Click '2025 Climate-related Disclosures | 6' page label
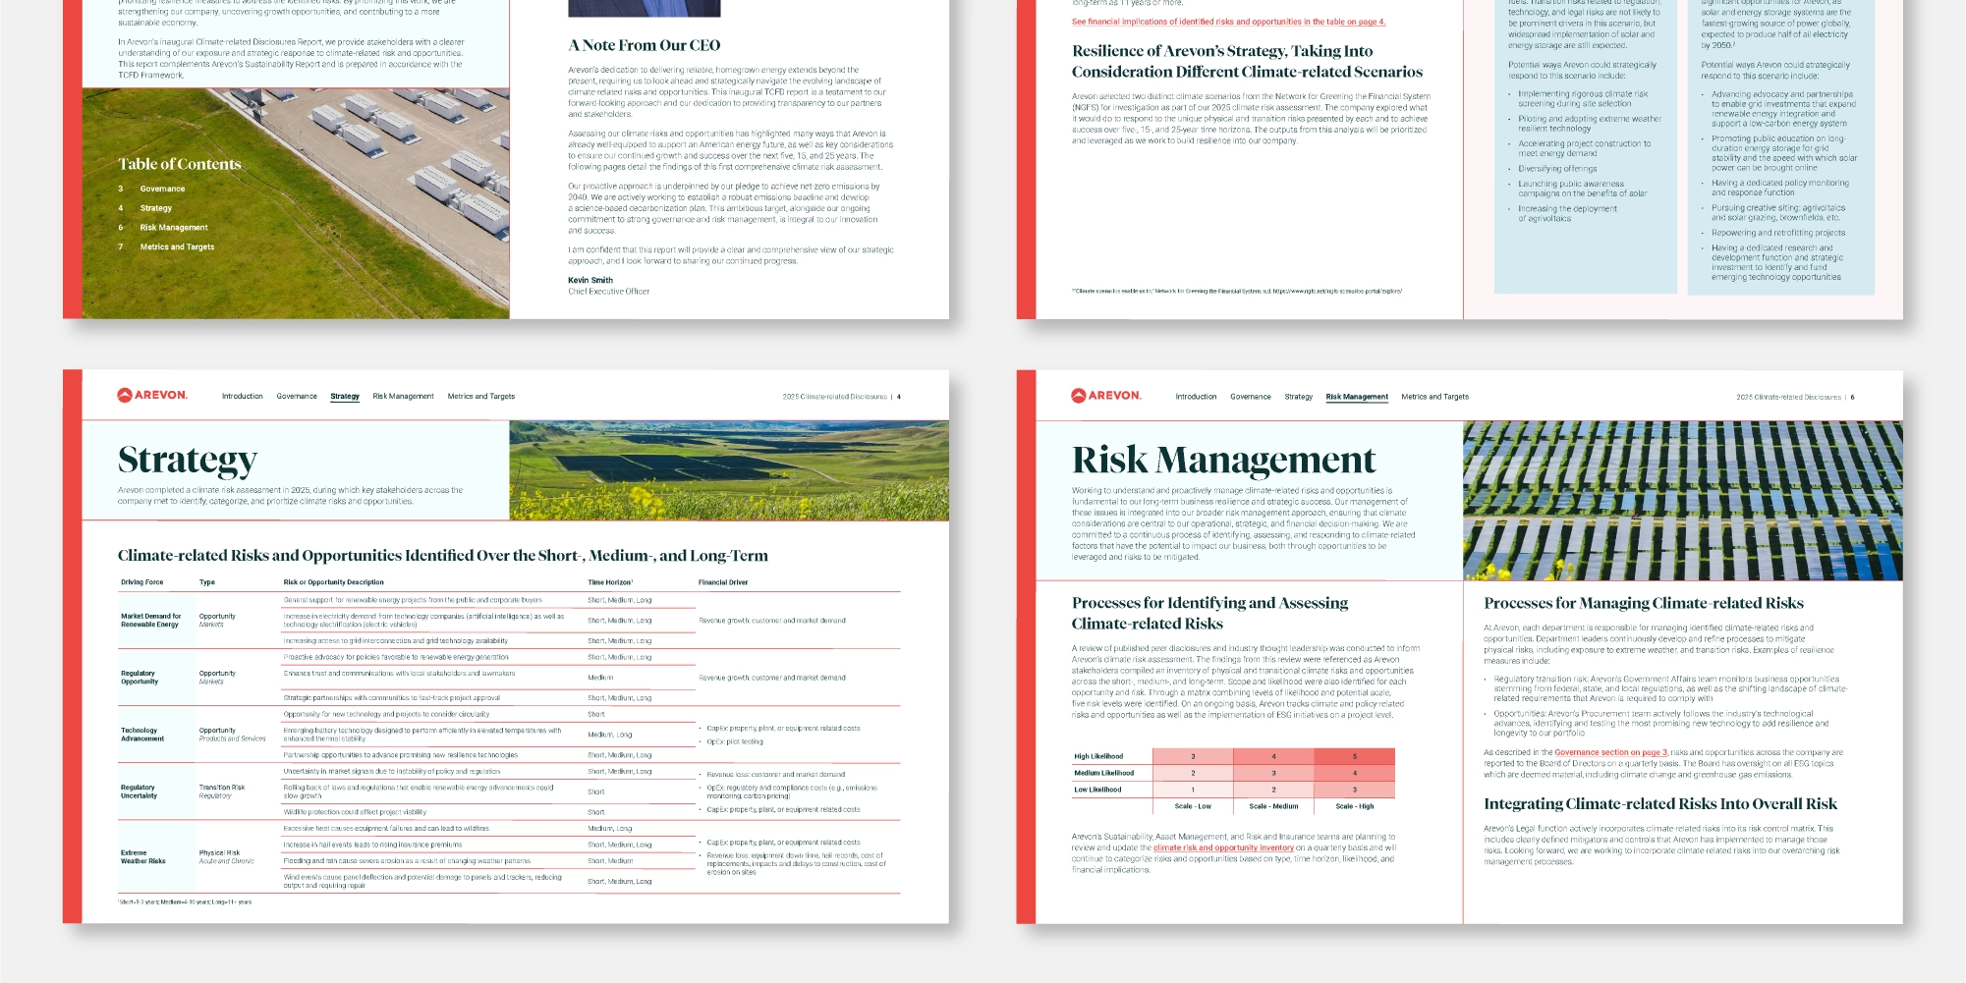Image resolution: width=1966 pixels, height=983 pixels. (1795, 397)
